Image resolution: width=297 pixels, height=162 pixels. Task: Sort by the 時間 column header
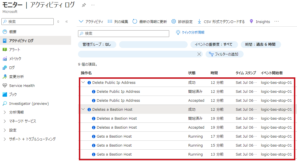(214, 73)
